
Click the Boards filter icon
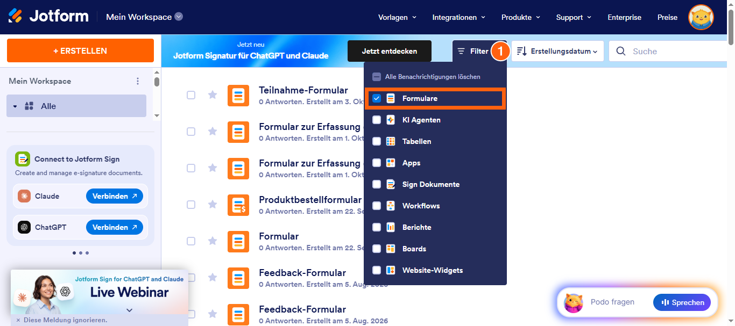(x=391, y=249)
